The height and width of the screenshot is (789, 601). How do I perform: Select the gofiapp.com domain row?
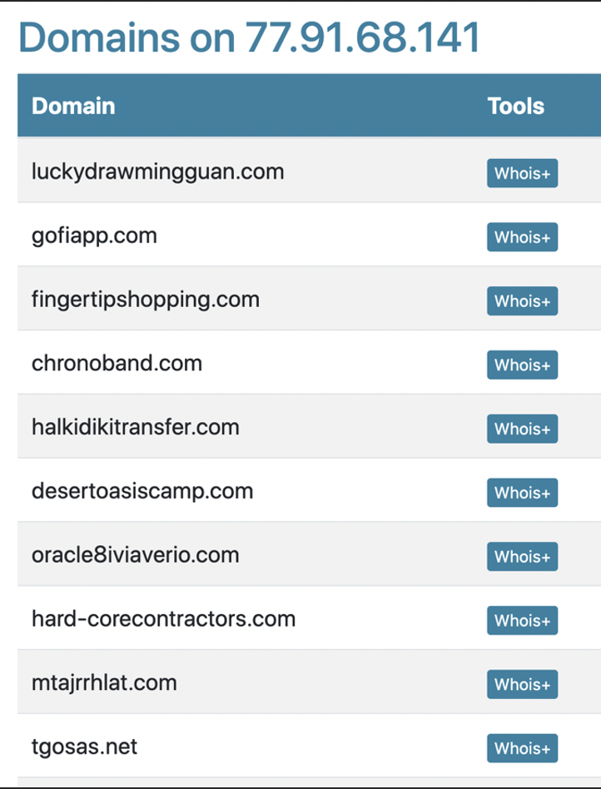(309, 235)
